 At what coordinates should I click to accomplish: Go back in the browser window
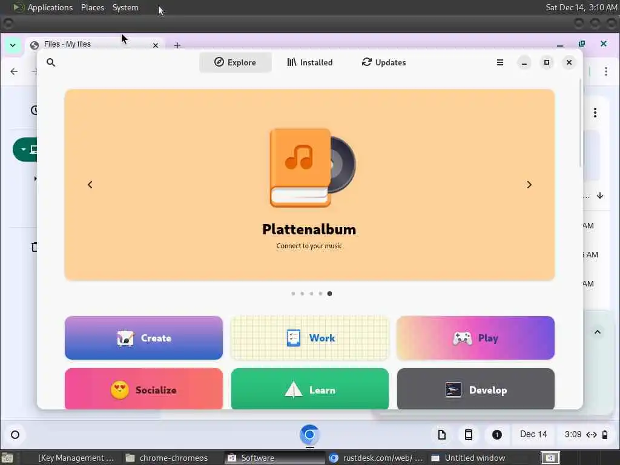click(x=15, y=71)
